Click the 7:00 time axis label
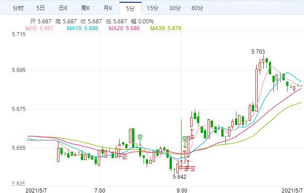This screenshot has height=193, width=304. pos(99,189)
